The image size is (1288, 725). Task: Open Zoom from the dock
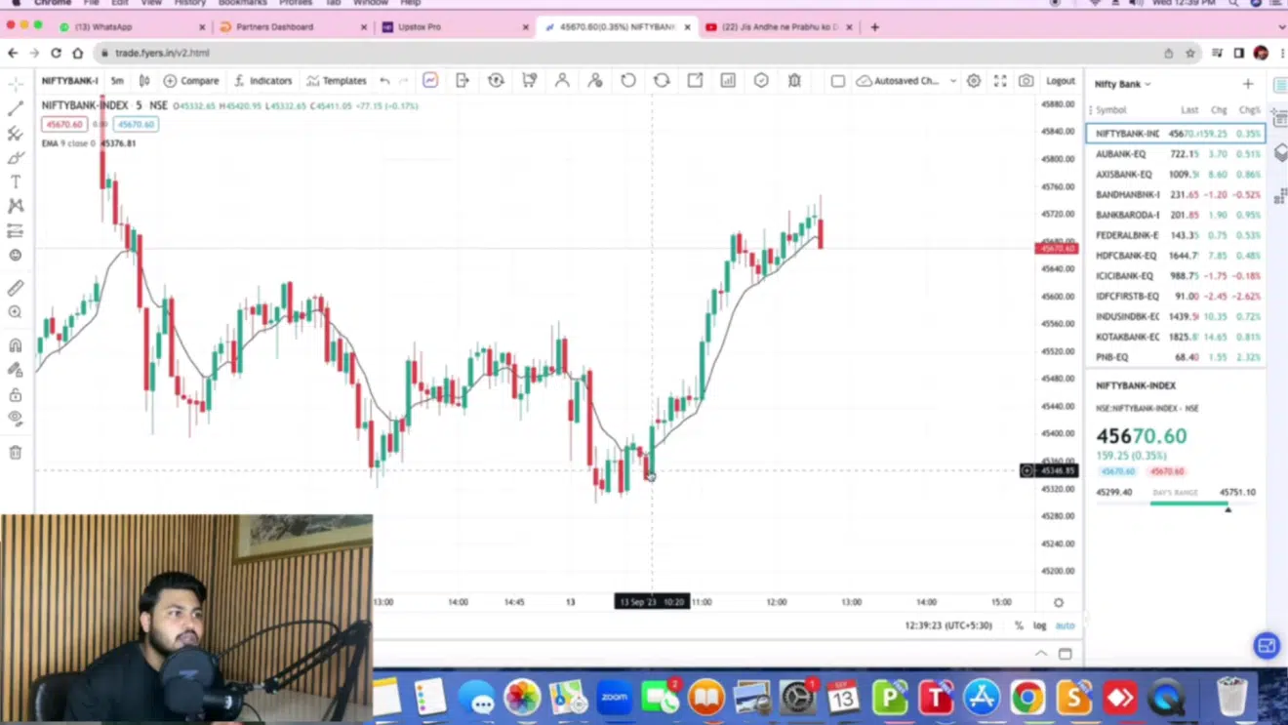click(x=614, y=698)
